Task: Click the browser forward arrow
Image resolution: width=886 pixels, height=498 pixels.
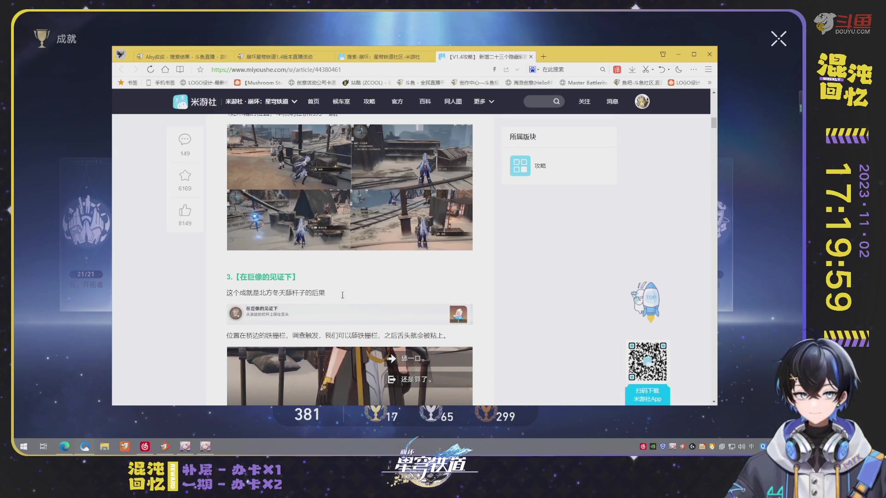Action: coord(136,70)
